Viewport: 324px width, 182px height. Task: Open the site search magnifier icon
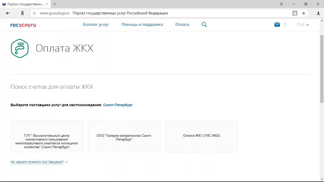(x=204, y=25)
